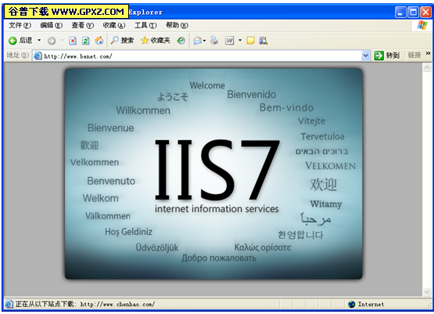The image size is (434, 314).
Task: Click the Mail envelope icon
Action: (198, 41)
